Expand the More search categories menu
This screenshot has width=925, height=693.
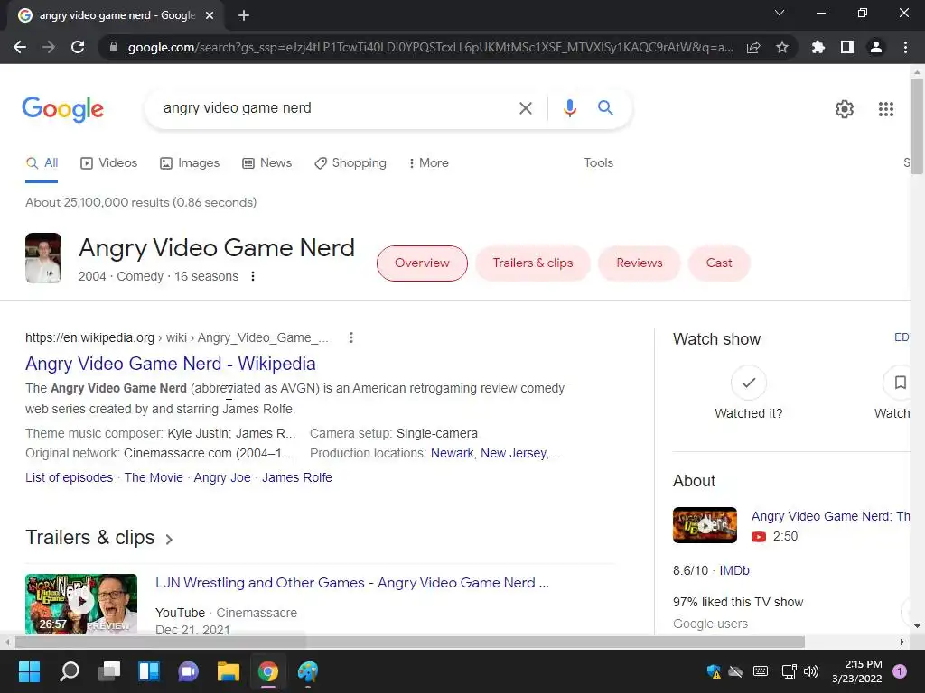click(429, 163)
